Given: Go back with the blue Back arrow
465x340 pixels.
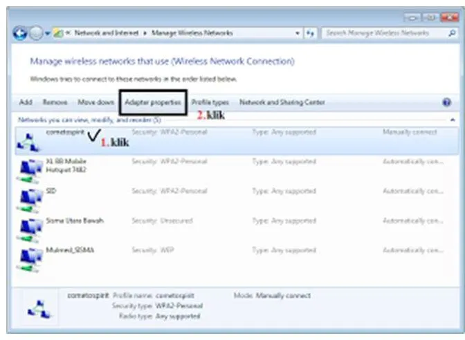Looking at the screenshot, I should point(20,33).
